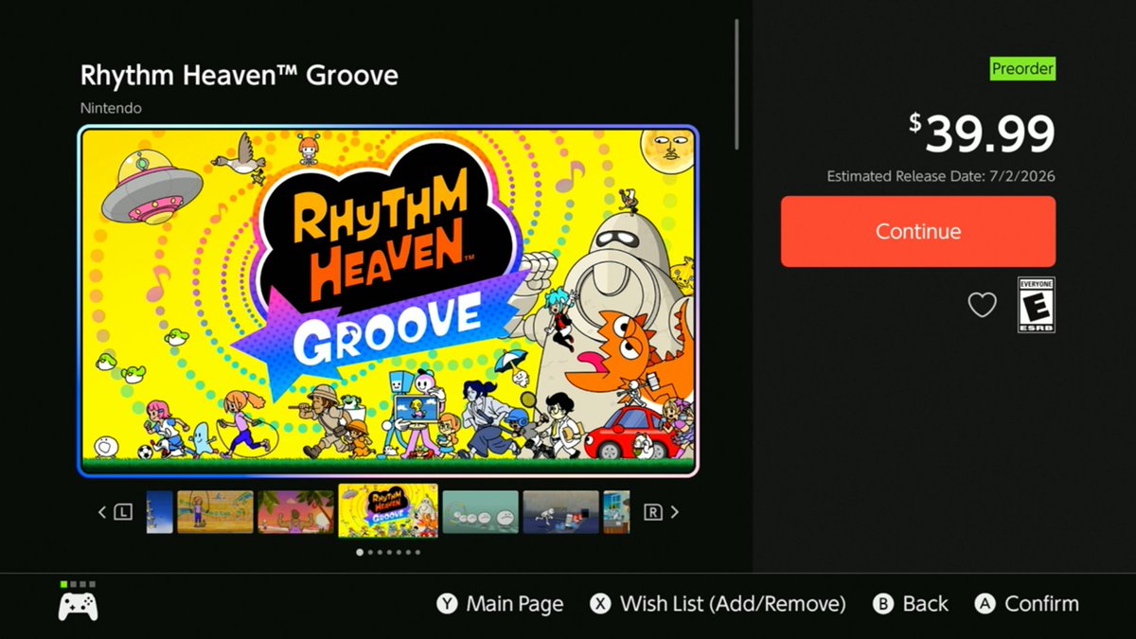Screen dimensions: 1136x639
Task: Select the partially visible leftmost blue thumbnail
Action: [x=160, y=512]
